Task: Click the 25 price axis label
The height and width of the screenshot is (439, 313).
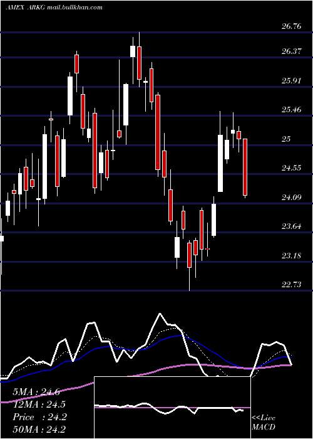Action: point(286,139)
